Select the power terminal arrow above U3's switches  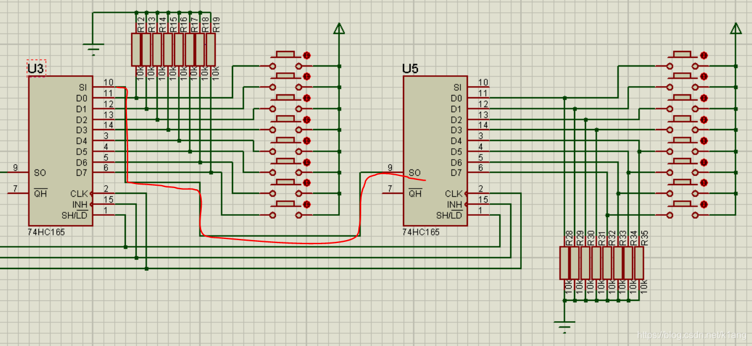pos(339,29)
